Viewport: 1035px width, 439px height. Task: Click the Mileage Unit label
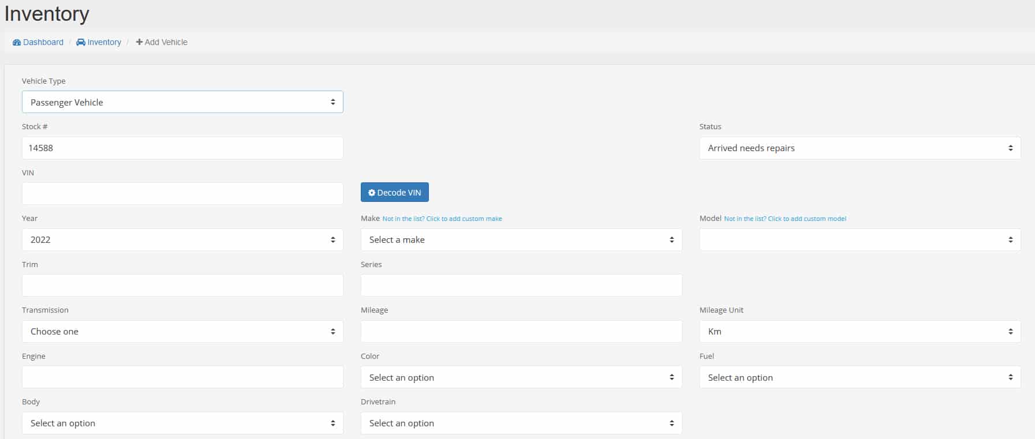tap(722, 310)
